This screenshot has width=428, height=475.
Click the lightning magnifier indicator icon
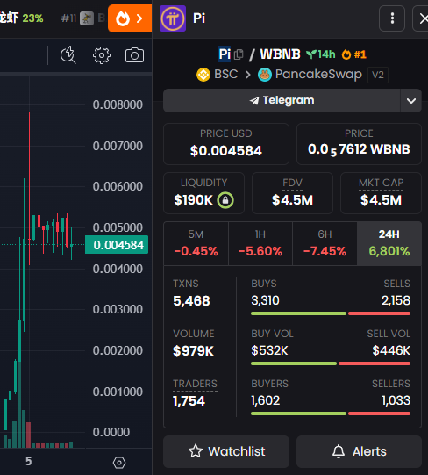pyautogui.click(x=68, y=55)
